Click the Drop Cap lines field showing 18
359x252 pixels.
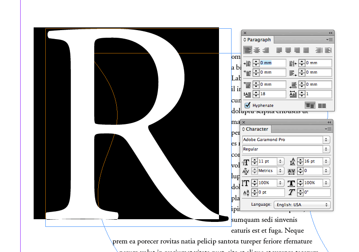[x=272, y=94]
